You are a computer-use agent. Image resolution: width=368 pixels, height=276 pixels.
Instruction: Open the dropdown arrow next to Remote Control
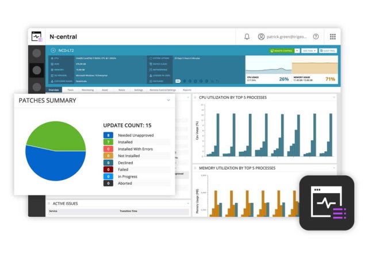297,51
